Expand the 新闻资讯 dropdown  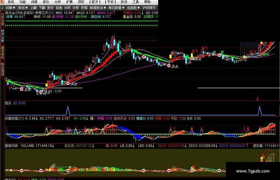coord(98,8)
